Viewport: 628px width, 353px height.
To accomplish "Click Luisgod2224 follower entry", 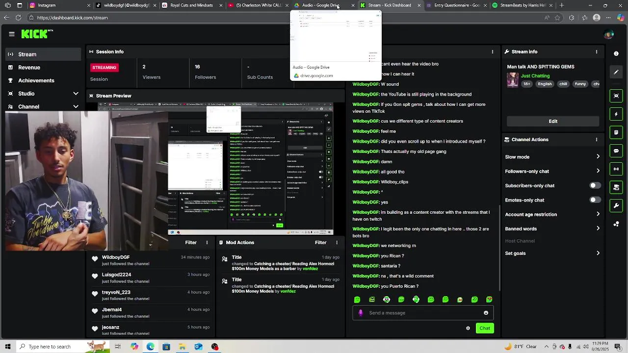I will coord(151,278).
